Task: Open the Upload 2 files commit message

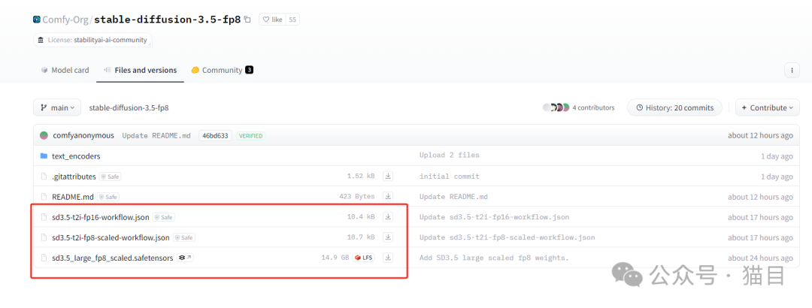Action: pos(450,156)
